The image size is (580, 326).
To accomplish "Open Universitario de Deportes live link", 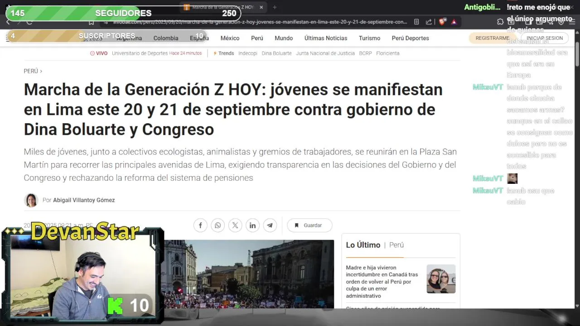I will (140, 53).
